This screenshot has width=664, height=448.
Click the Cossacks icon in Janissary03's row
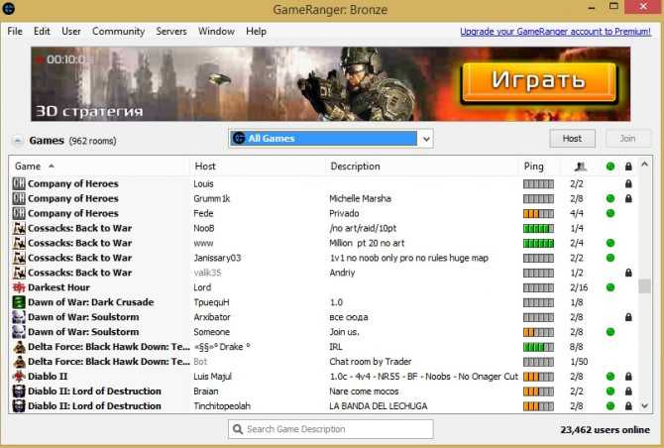coord(19,258)
